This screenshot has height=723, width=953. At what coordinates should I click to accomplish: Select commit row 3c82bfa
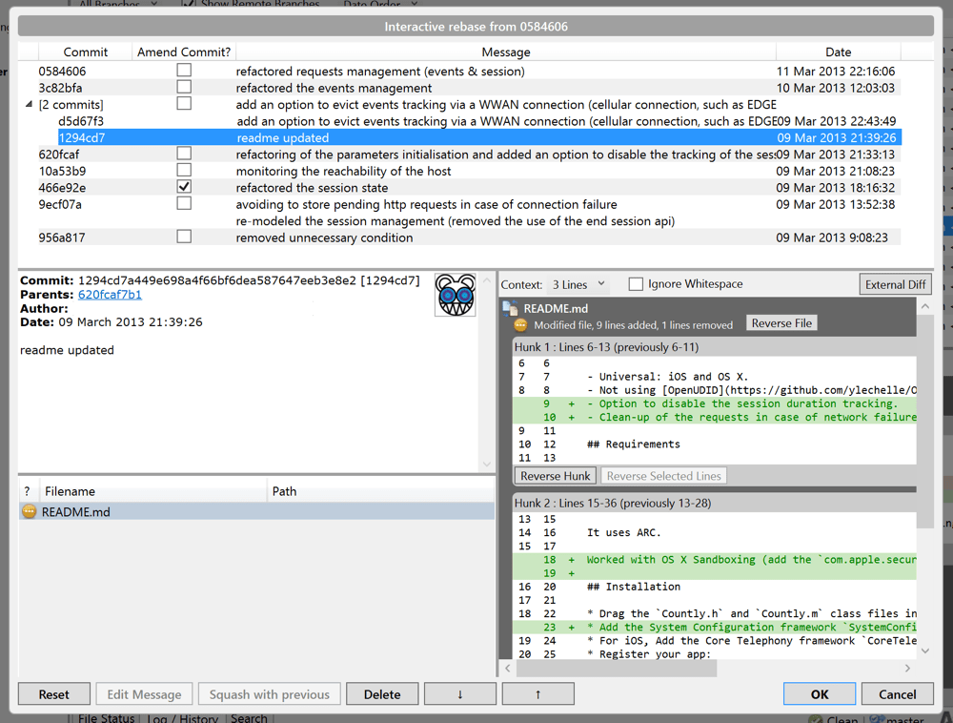click(x=459, y=87)
